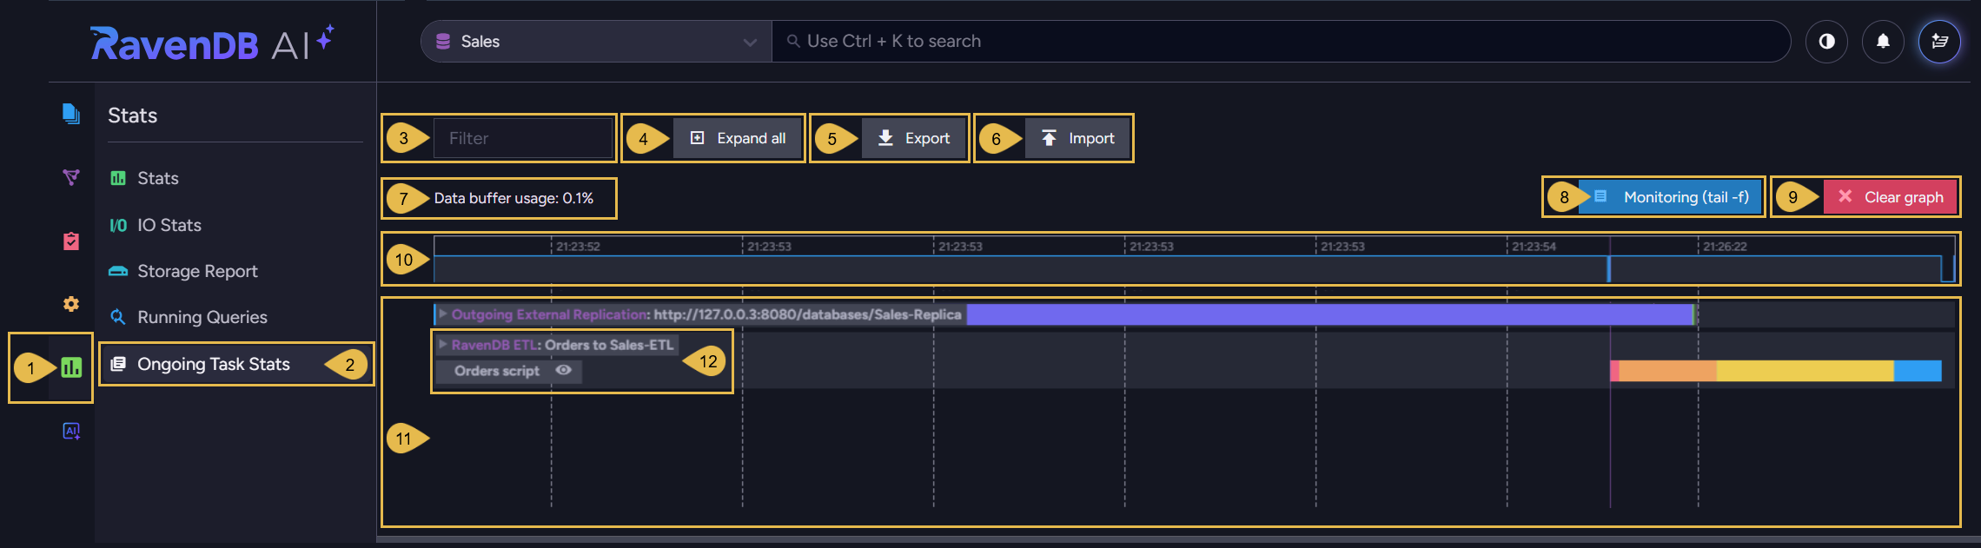Expand the Outgoing External Replication track

pos(442,314)
